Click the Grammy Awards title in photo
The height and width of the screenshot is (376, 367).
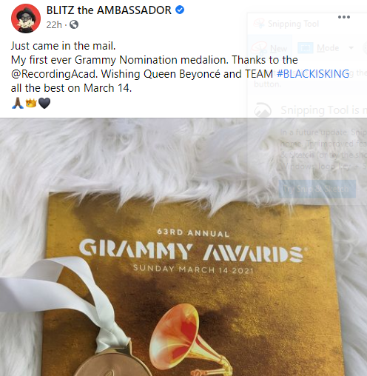pos(192,251)
